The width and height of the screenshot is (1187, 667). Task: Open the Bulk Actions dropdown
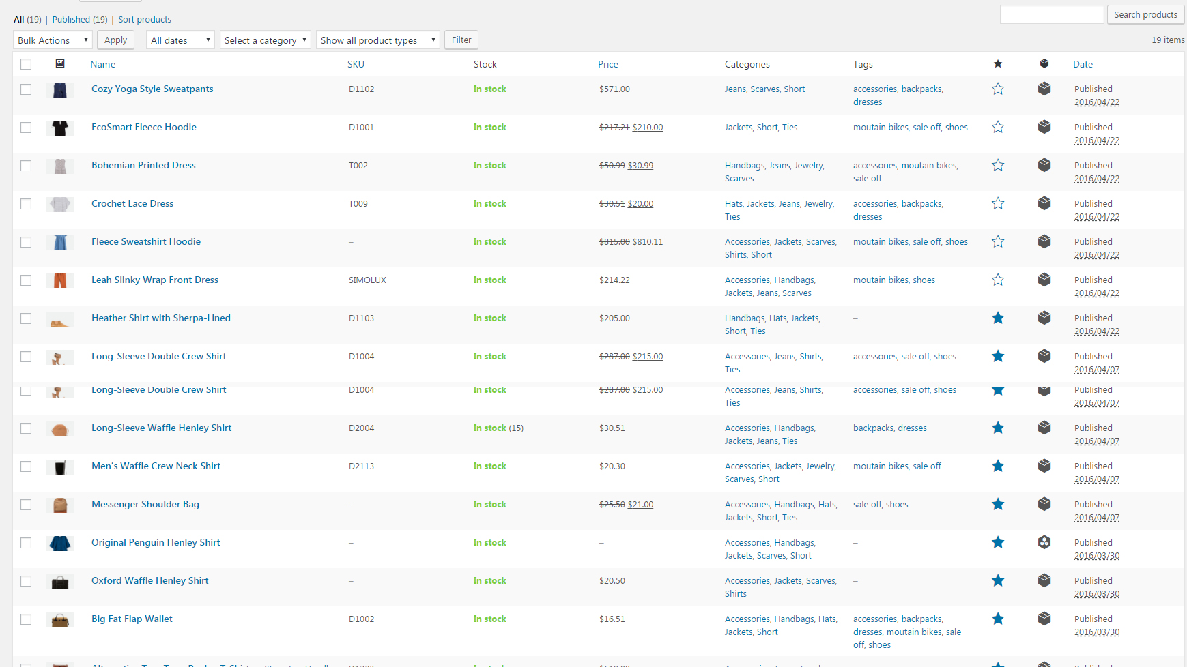coord(53,40)
